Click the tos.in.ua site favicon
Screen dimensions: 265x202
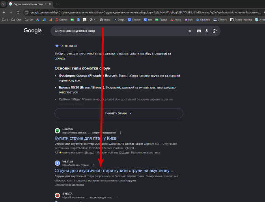pyautogui.click(x=58, y=163)
